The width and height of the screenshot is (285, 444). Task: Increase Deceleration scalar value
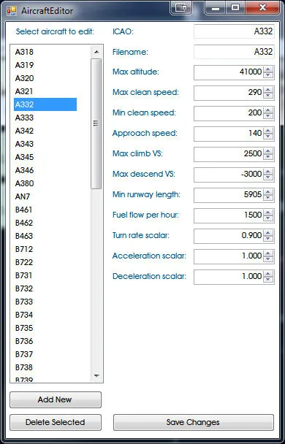click(268, 274)
